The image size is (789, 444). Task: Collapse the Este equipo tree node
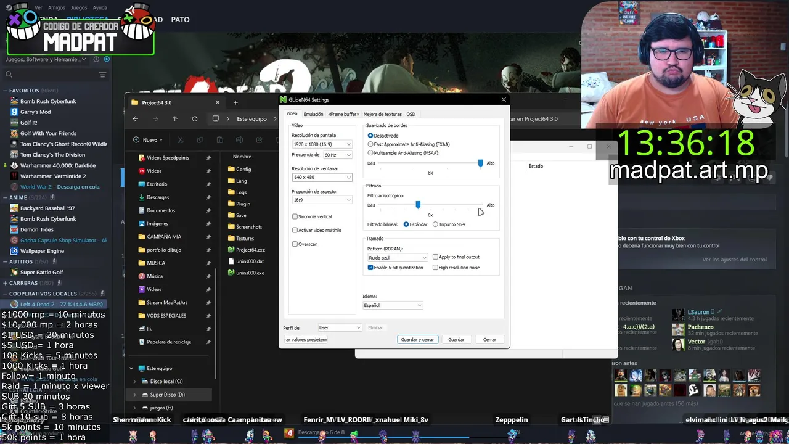tap(131, 368)
